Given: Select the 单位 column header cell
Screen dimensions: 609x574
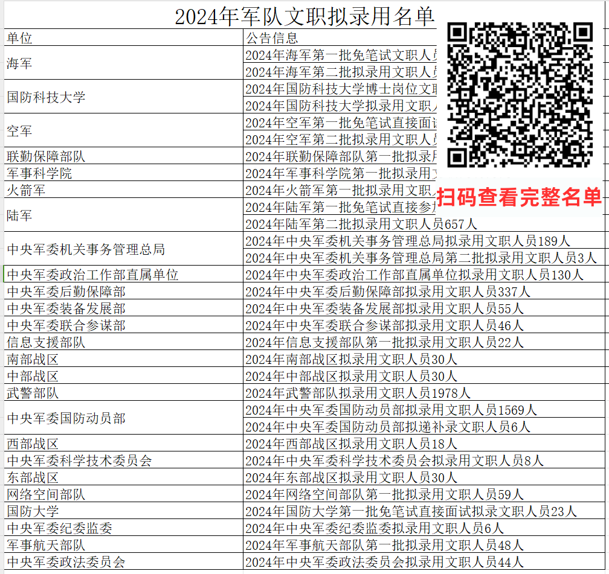Looking at the screenshot, I should tap(123, 37).
